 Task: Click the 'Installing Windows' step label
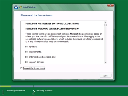(x=45, y=91)
